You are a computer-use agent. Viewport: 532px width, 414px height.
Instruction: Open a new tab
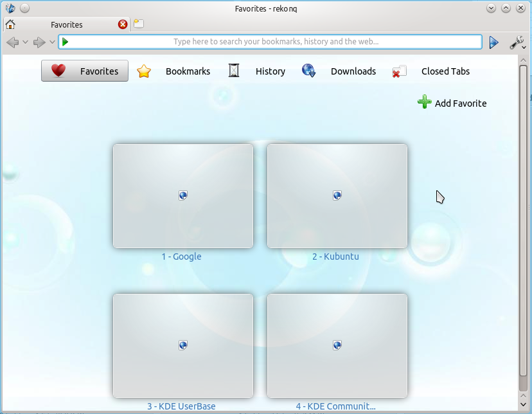click(x=138, y=24)
